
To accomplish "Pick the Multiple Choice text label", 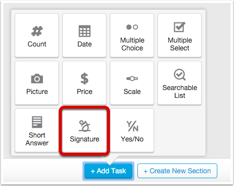I will 132,44.
